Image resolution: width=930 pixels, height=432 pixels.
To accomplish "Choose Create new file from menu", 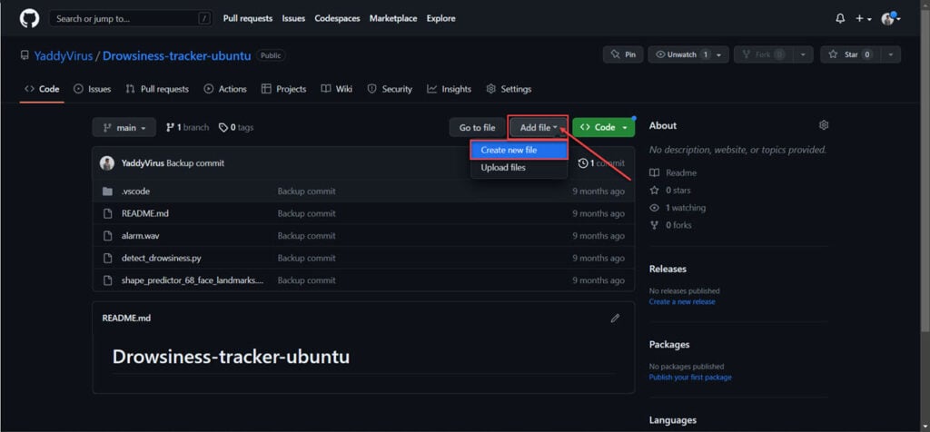I will 519,151.
